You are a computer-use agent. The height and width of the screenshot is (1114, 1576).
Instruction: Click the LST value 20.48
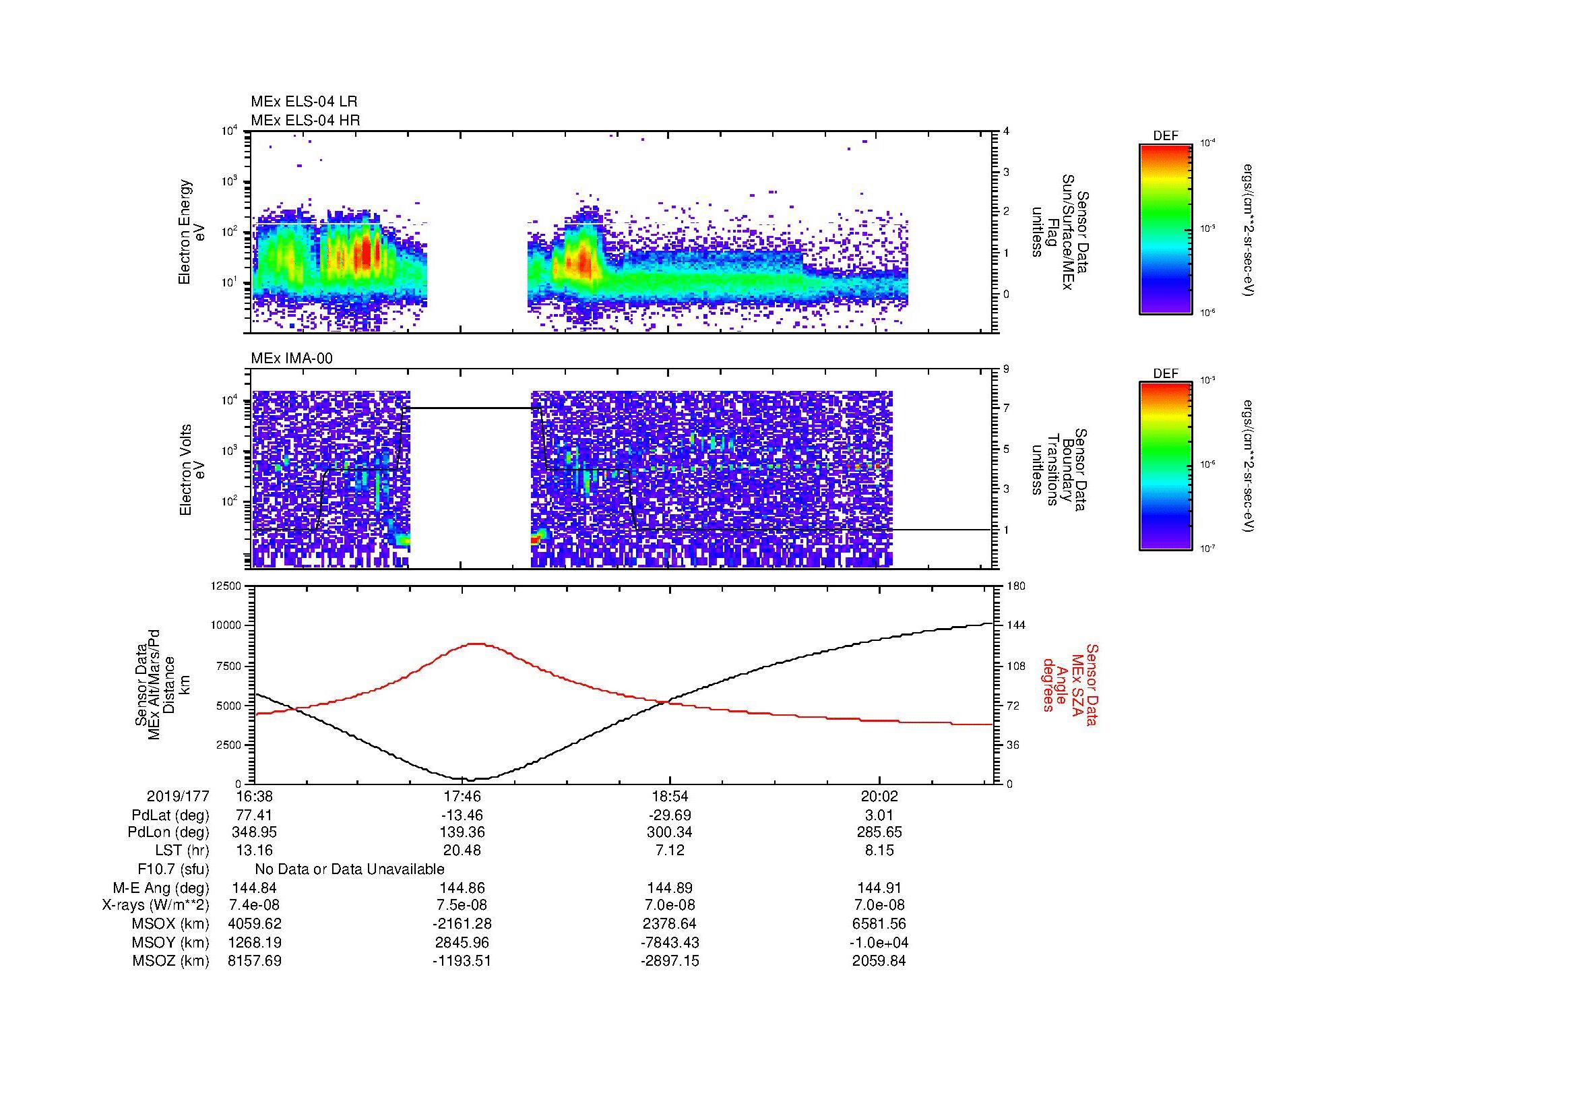pyautogui.click(x=462, y=850)
